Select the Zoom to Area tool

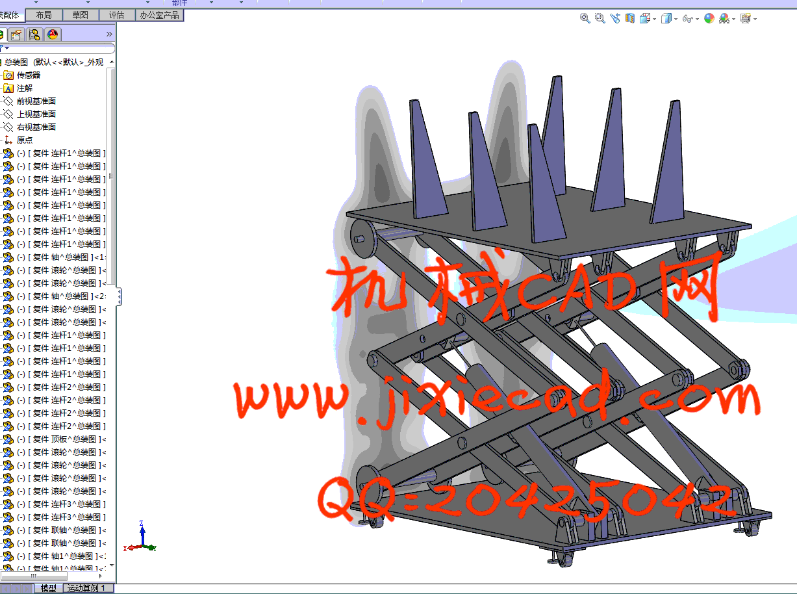600,19
